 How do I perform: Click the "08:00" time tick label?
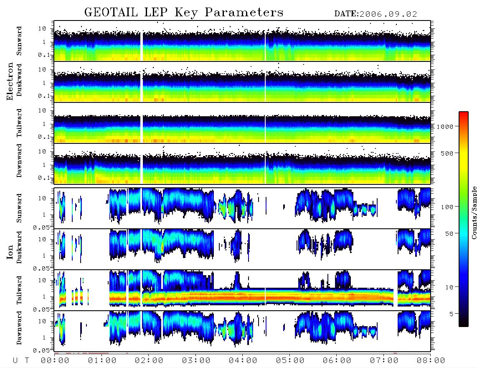click(431, 361)
